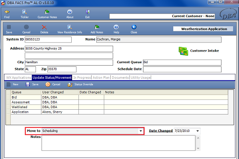Click the row selector beside Bid

pos(8,97)
